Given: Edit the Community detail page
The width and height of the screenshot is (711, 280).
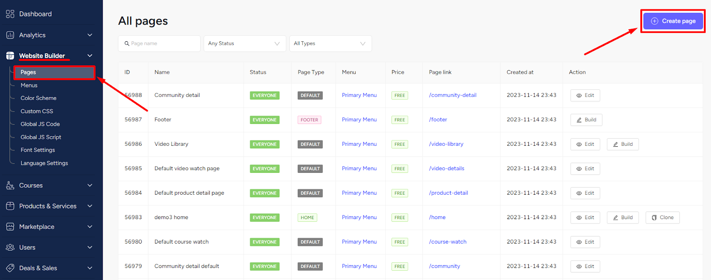Looking at the screenshot, I should click(585, 96).
